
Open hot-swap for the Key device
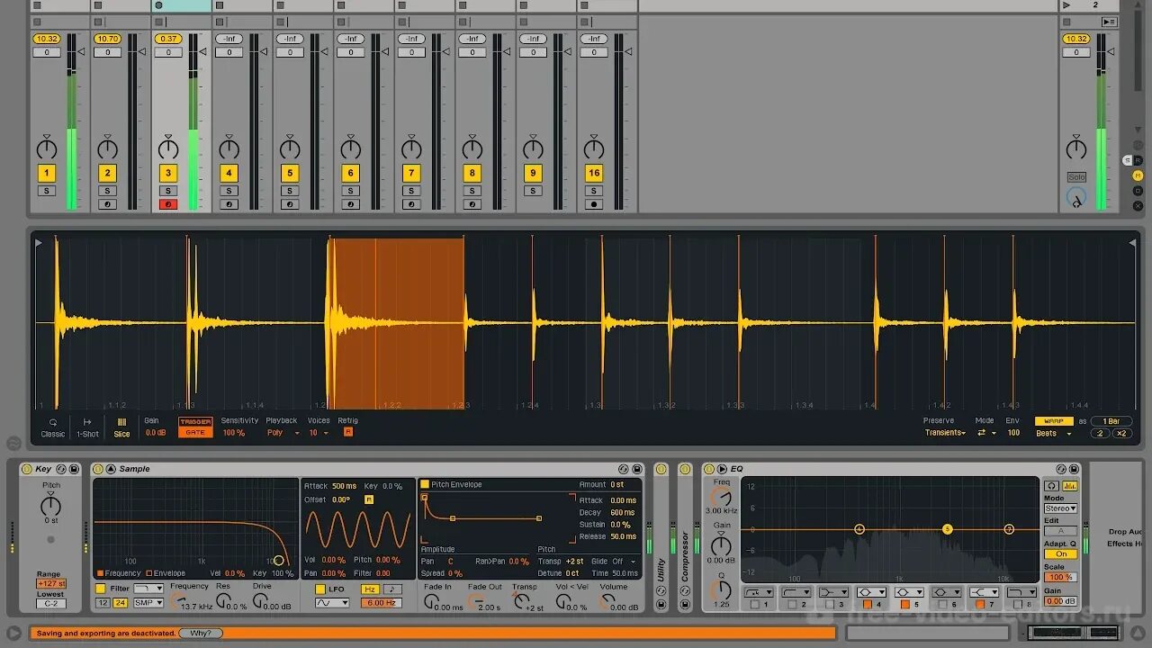pyautogui.click(x=61, y=469)
